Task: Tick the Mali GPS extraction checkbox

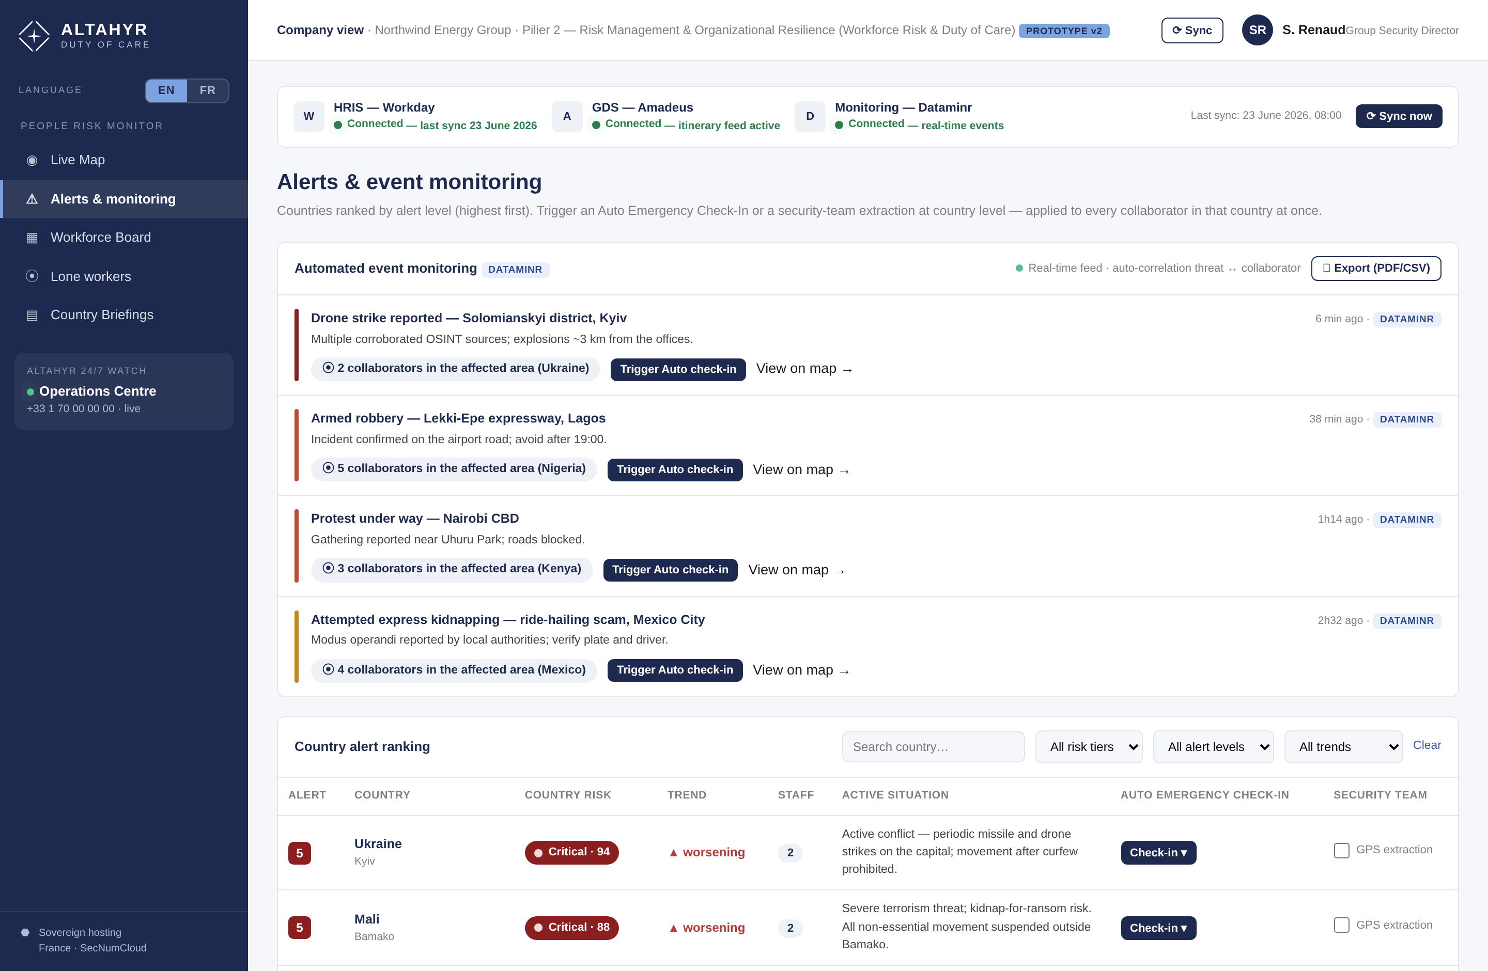Action: (x=1341, y=926)
